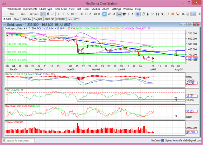The width and height of the screenshot is (203, 145).
Task: Toggle the volume pane icon
Action: (x=138, y=14)
